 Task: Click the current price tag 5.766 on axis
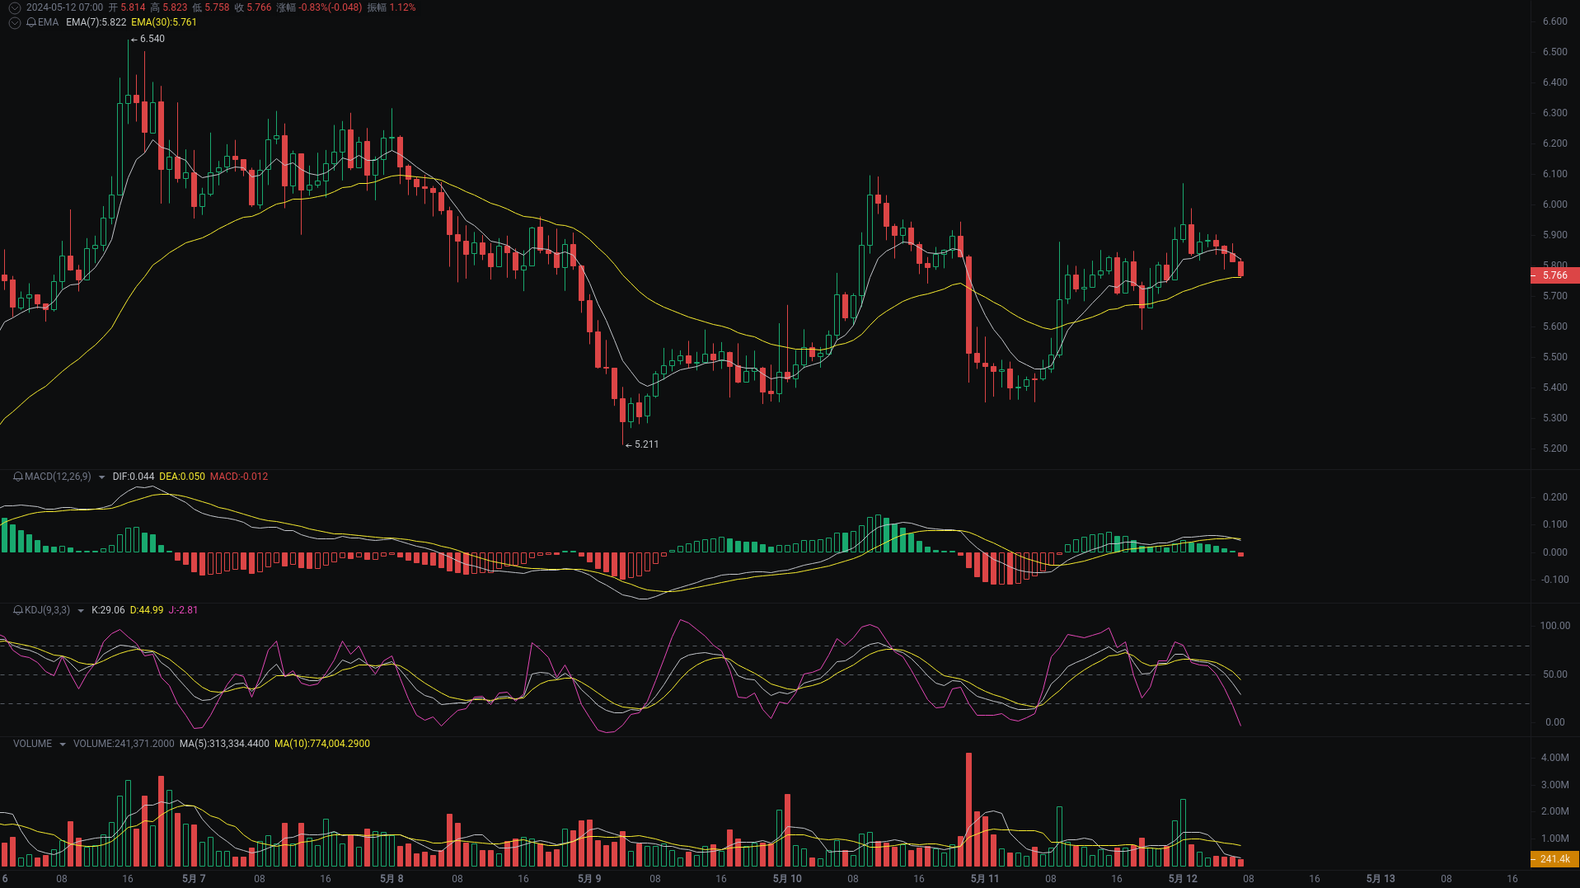pyautogui.click(x=1554, y=275)
